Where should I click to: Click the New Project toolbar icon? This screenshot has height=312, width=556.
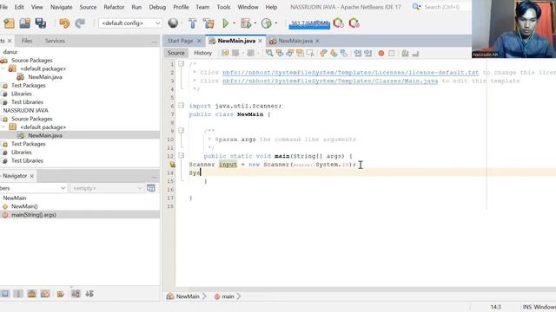9,23
